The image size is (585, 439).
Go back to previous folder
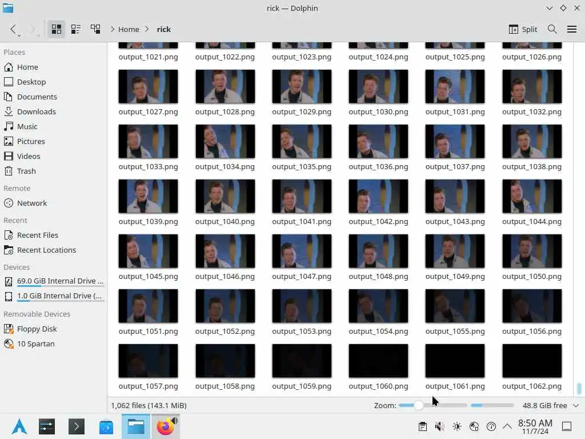(x=14, y=29)
